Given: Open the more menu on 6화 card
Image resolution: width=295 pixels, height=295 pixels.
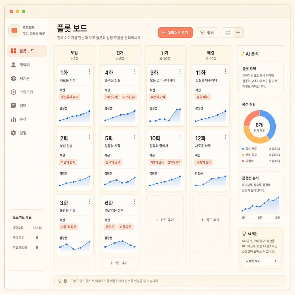Looking at the screenshot, I should 134,202.
